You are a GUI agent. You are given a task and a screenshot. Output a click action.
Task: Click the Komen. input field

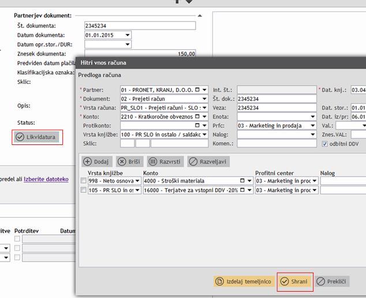coord(277,143)
